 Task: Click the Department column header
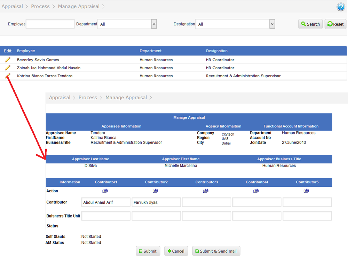pos(150,51)
